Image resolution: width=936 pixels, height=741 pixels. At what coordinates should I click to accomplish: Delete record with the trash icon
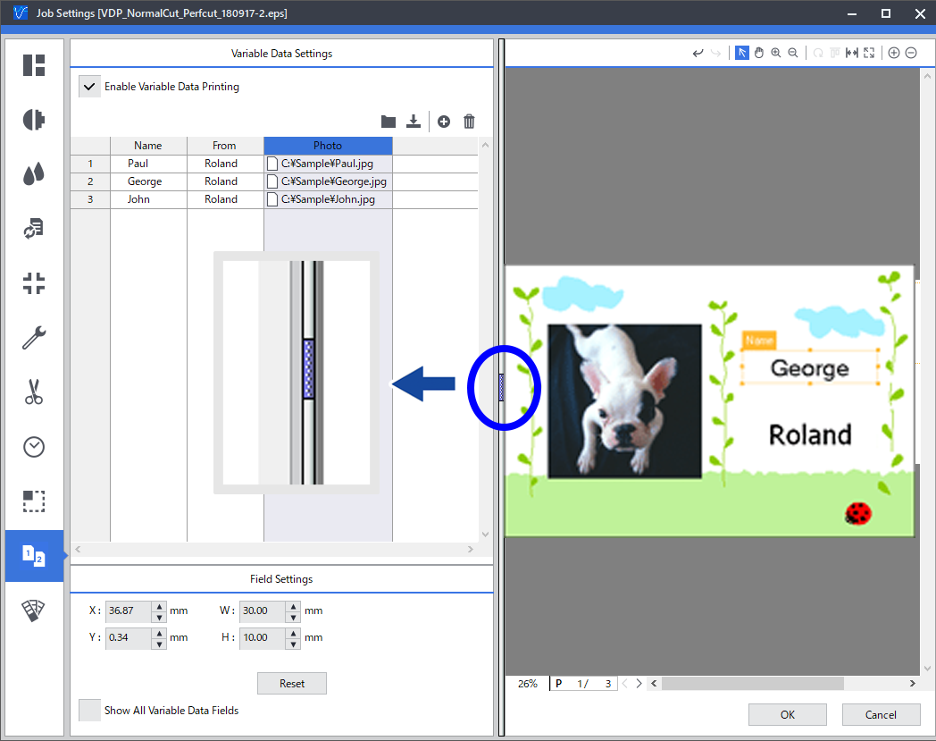tap(469, 122)
